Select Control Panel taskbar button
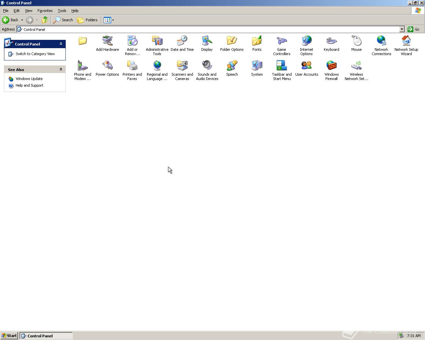425x340 pixels. [x=46, y=336]
